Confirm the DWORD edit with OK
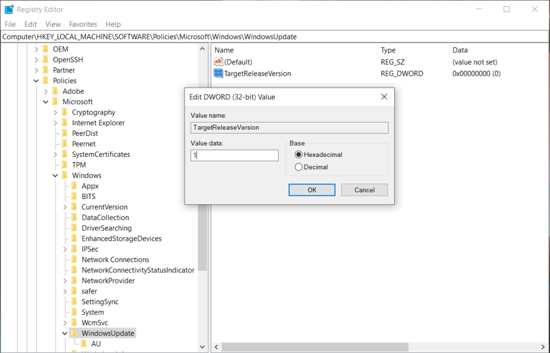550x353 pixels. click(x=312, y=190)
